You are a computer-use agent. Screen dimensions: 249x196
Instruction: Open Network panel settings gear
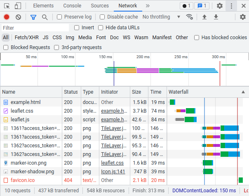coord(243,17)
